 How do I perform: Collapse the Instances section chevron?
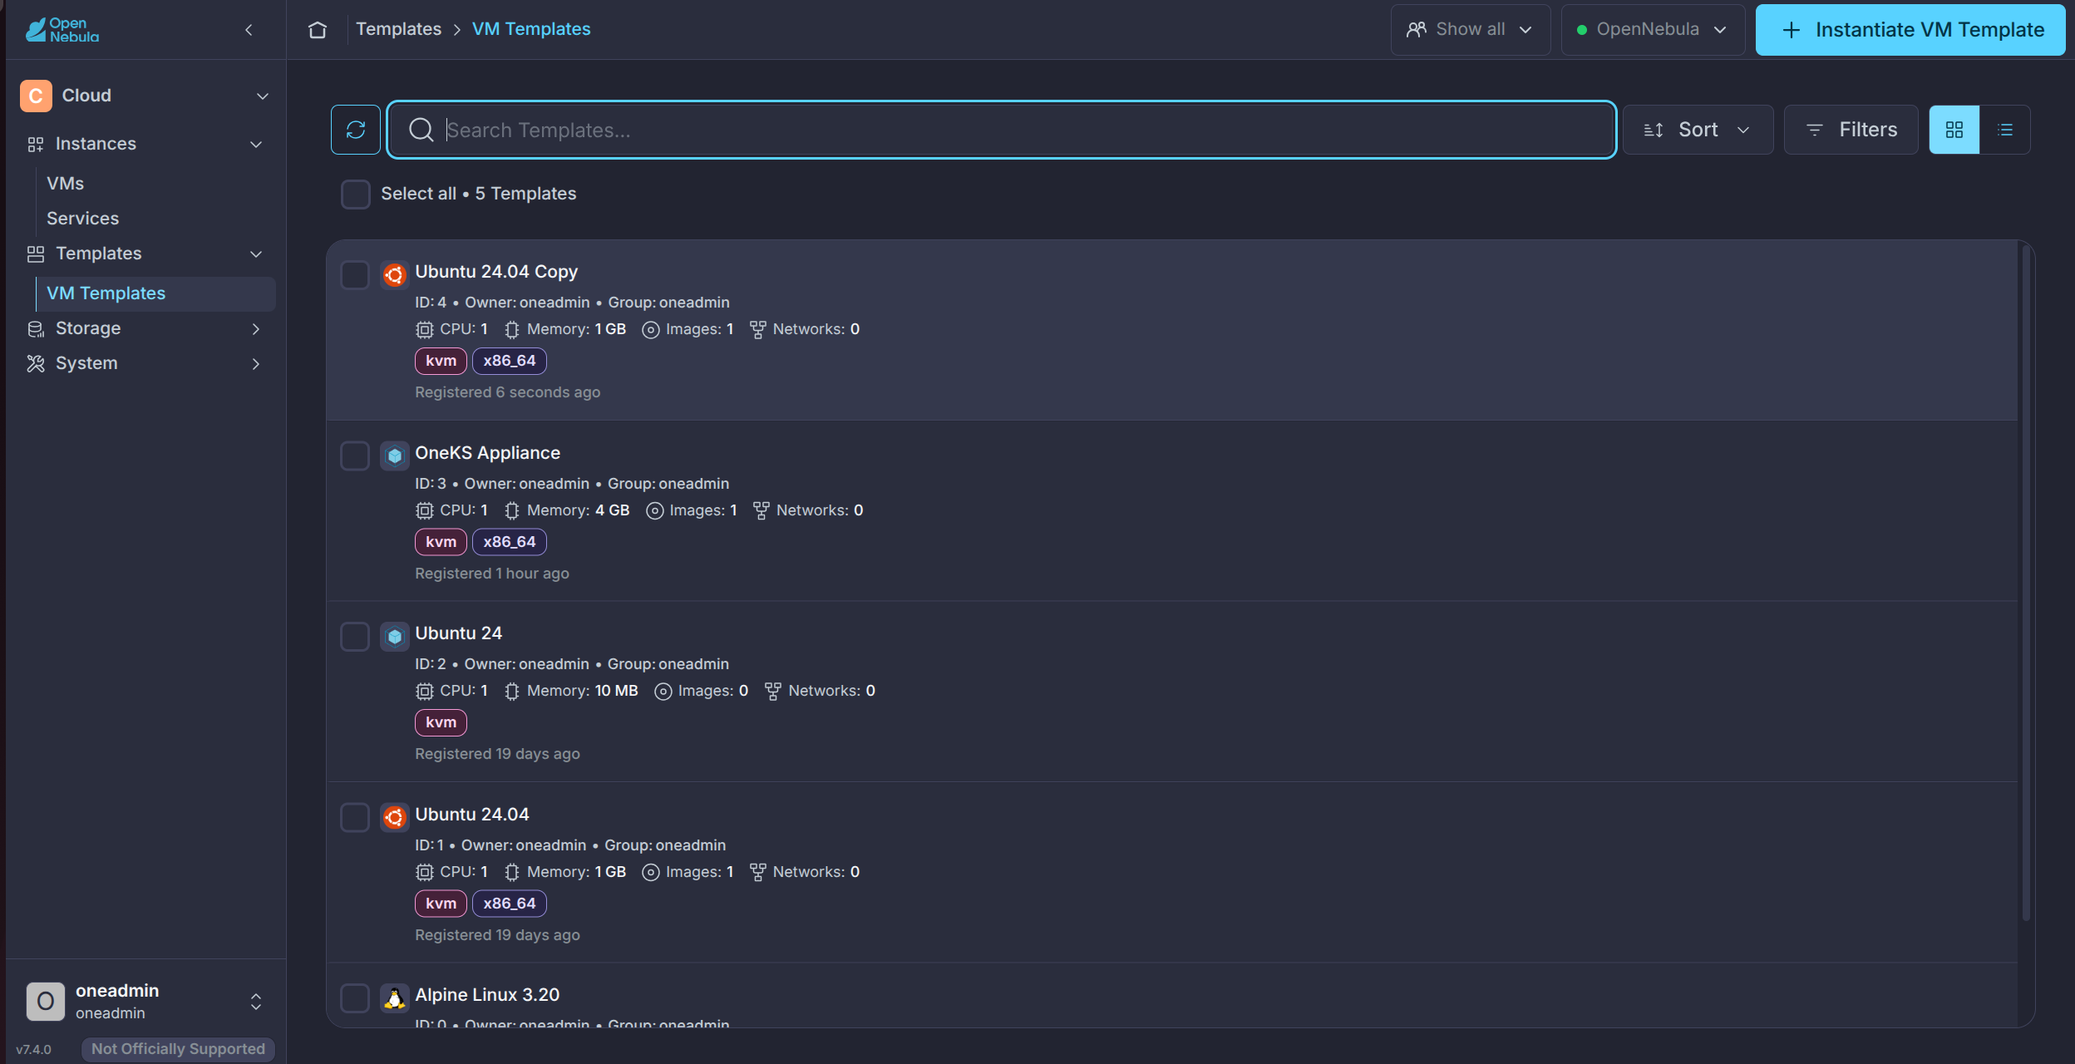pos(256,145)
